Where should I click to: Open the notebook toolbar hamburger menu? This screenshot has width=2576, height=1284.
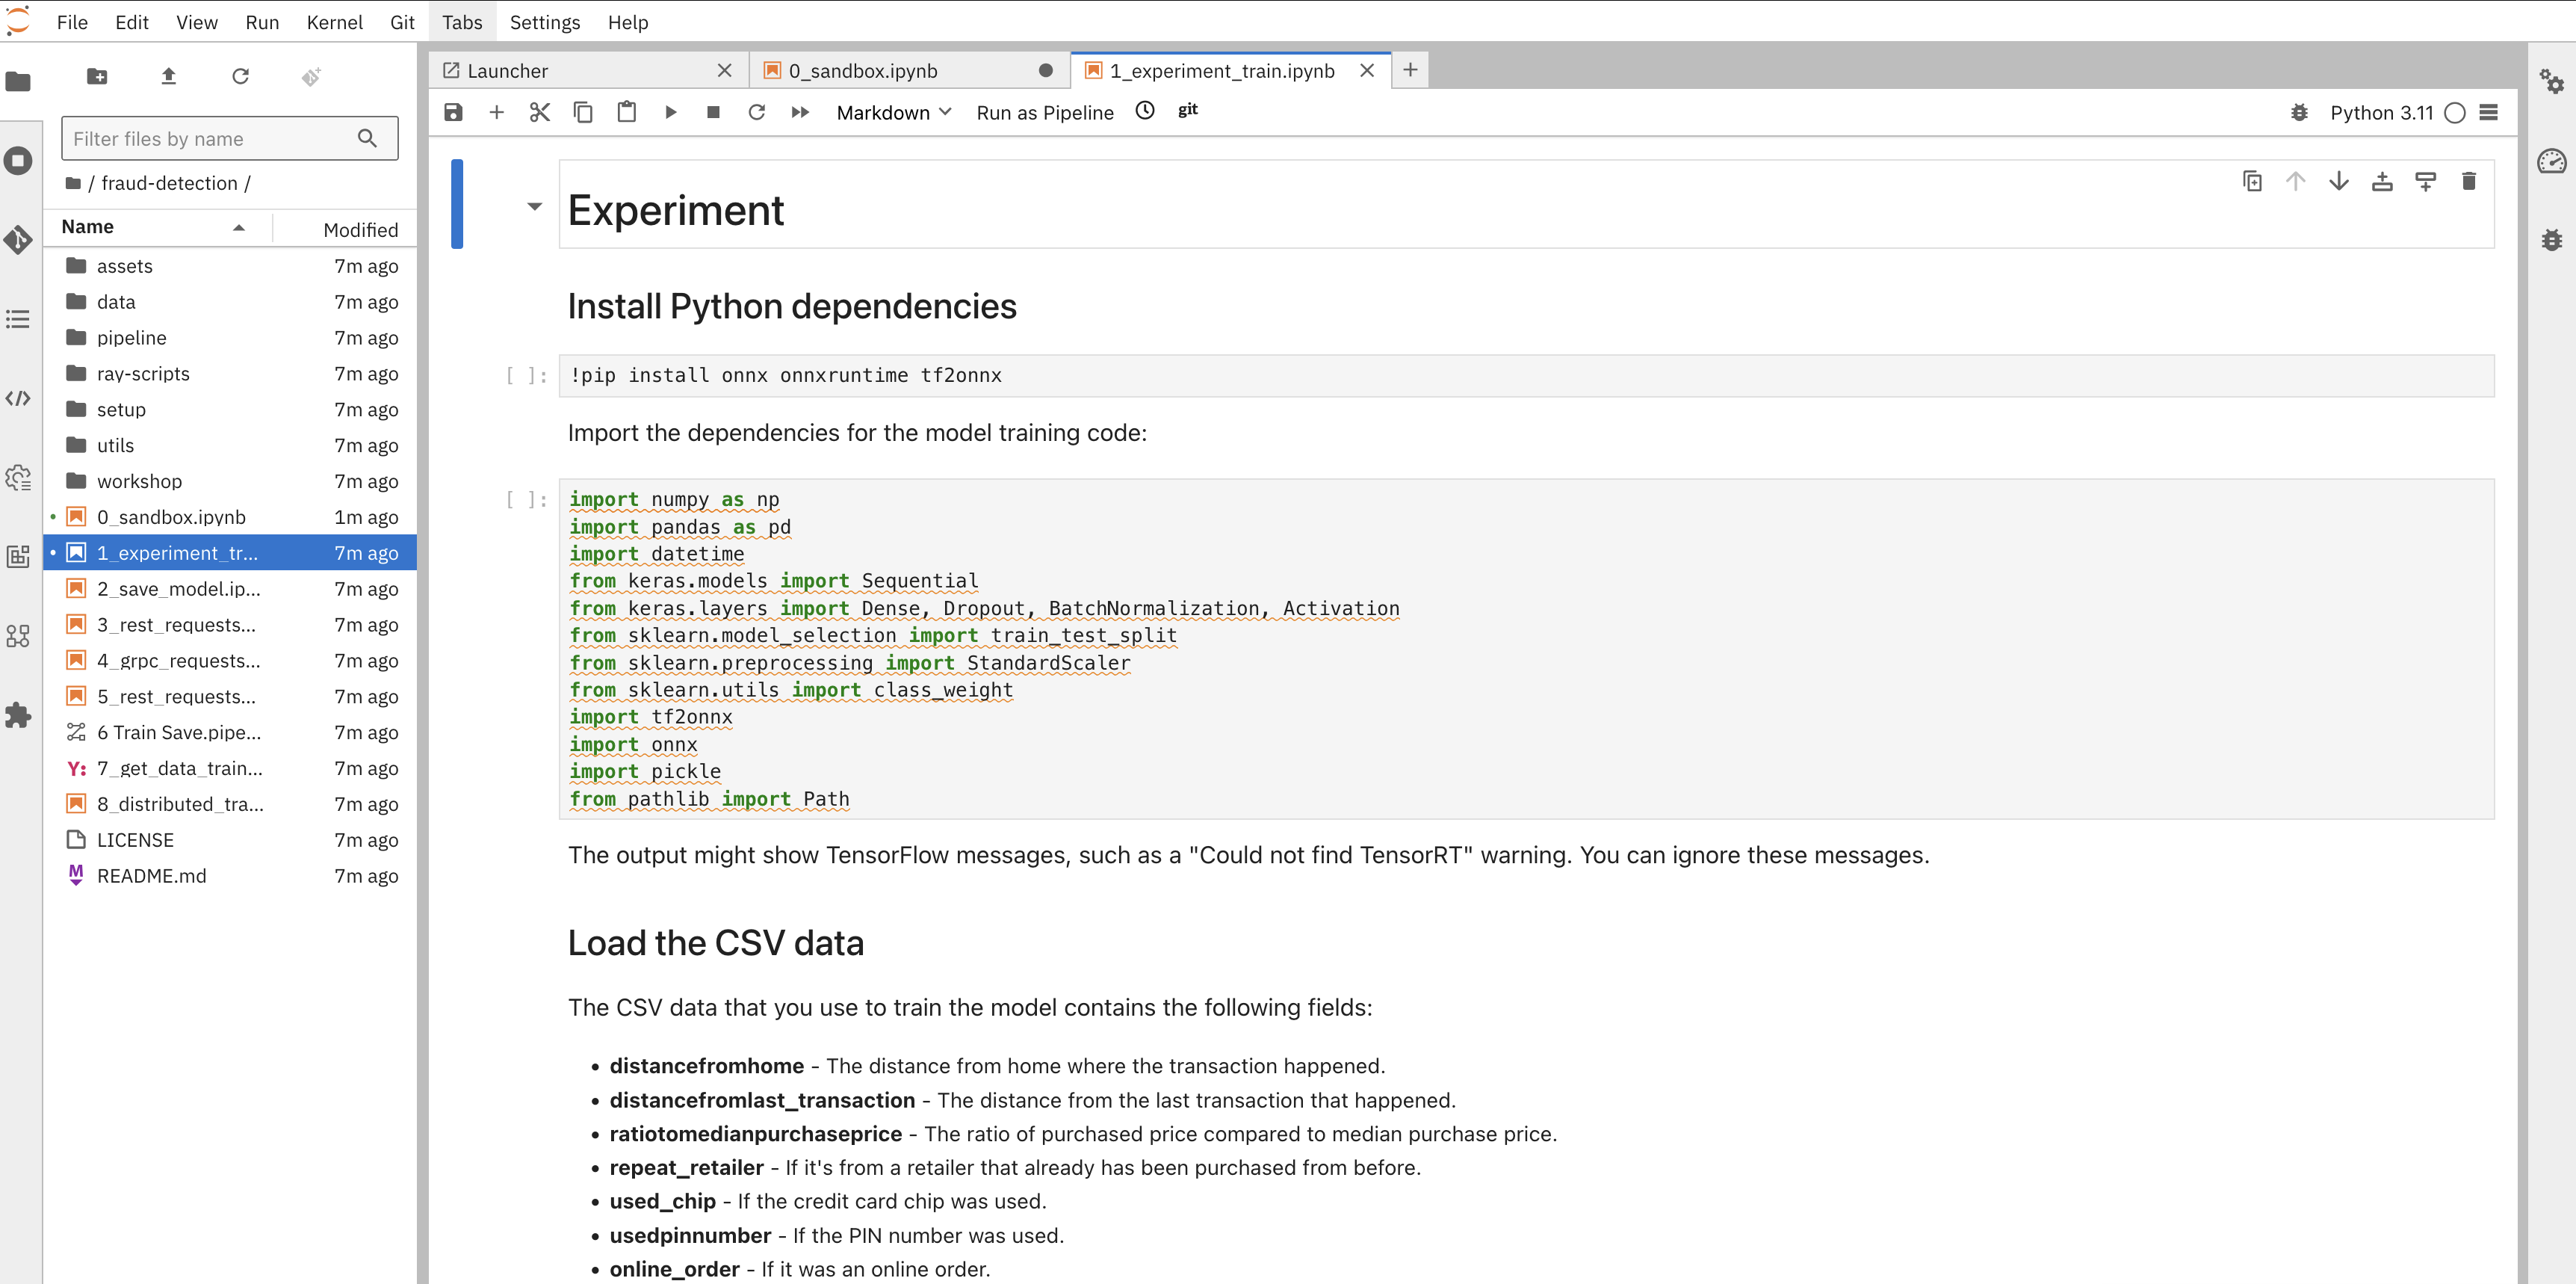[2489, 112]
